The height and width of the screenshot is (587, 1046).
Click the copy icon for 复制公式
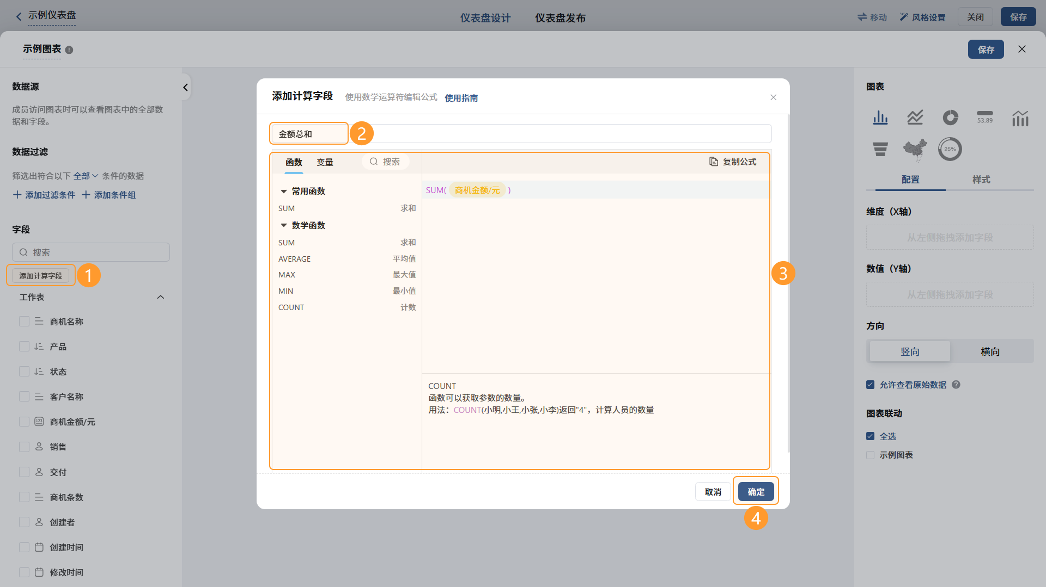coord(714,162)
